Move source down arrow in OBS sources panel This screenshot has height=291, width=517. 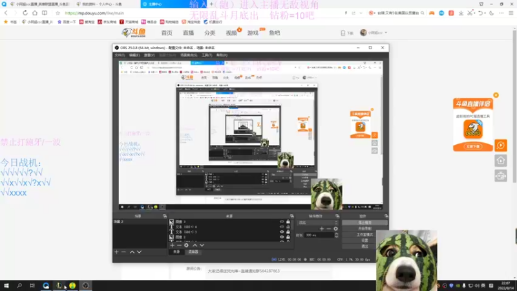point(202,245)
